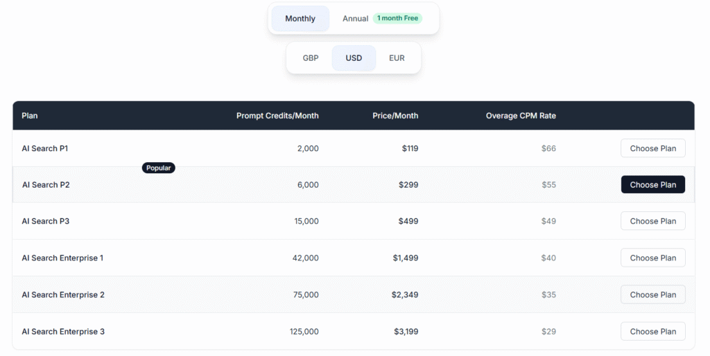Click the $35 overage rate

(549, 294)
